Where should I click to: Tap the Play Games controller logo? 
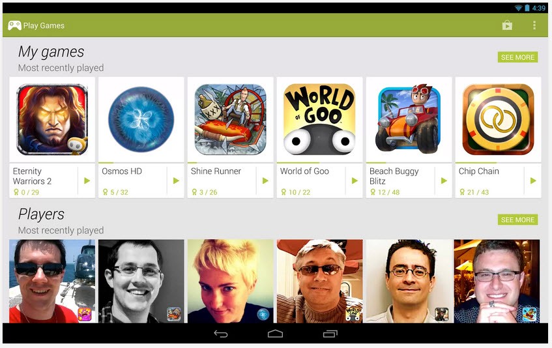click(x=14, y=25)
